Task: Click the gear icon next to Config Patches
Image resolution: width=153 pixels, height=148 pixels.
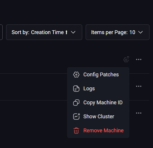Action: pyautogui.click(x=76, y=75)
